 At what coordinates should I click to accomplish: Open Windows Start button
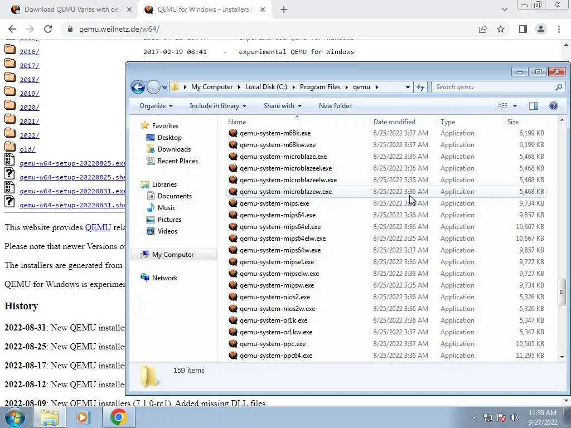(14, 417)
